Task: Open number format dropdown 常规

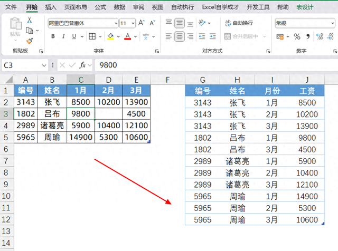Action: pos(333,23)
